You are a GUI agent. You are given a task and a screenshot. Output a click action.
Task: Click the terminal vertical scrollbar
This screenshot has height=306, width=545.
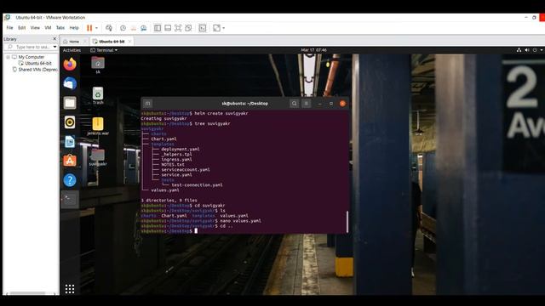(347, 221)
